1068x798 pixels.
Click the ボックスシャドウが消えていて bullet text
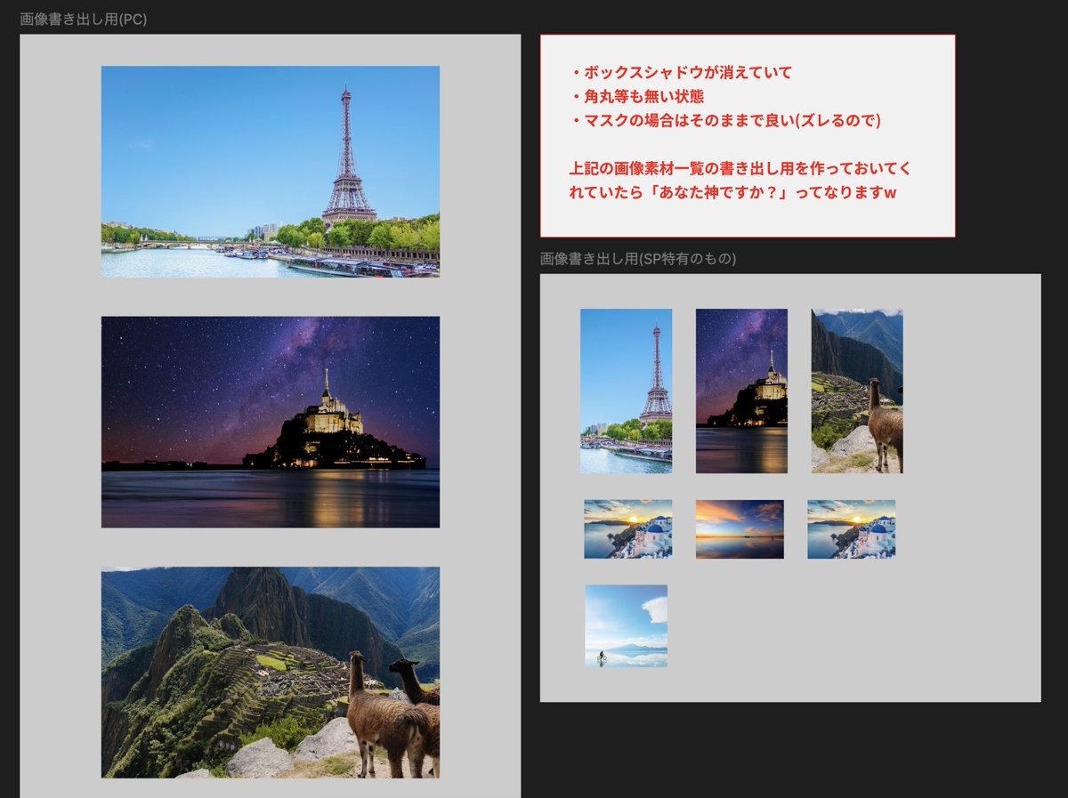685,74
